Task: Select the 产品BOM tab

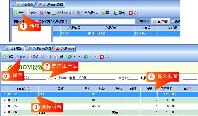Action: tap(65, 49)
